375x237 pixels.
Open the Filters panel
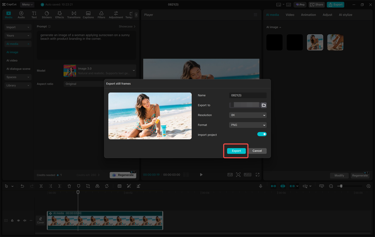coord(101,15)
